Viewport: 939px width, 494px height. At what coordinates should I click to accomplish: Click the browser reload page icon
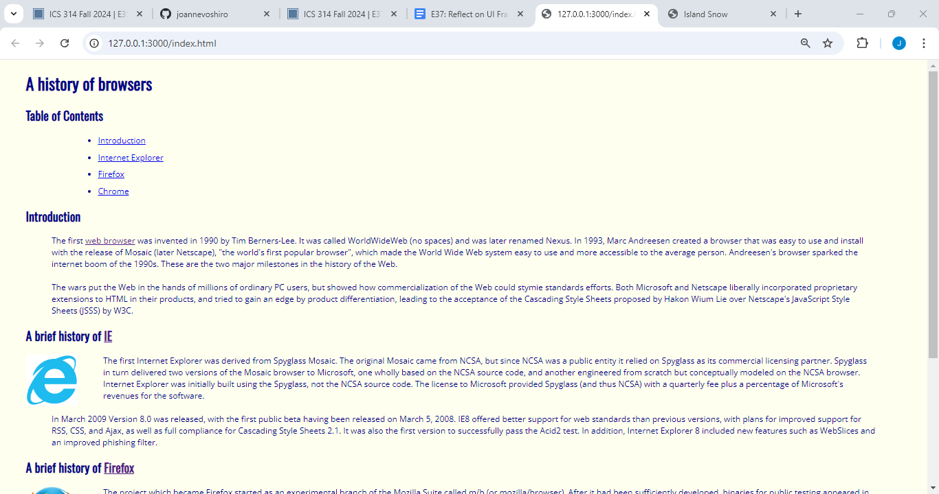[x=65, y=43]
